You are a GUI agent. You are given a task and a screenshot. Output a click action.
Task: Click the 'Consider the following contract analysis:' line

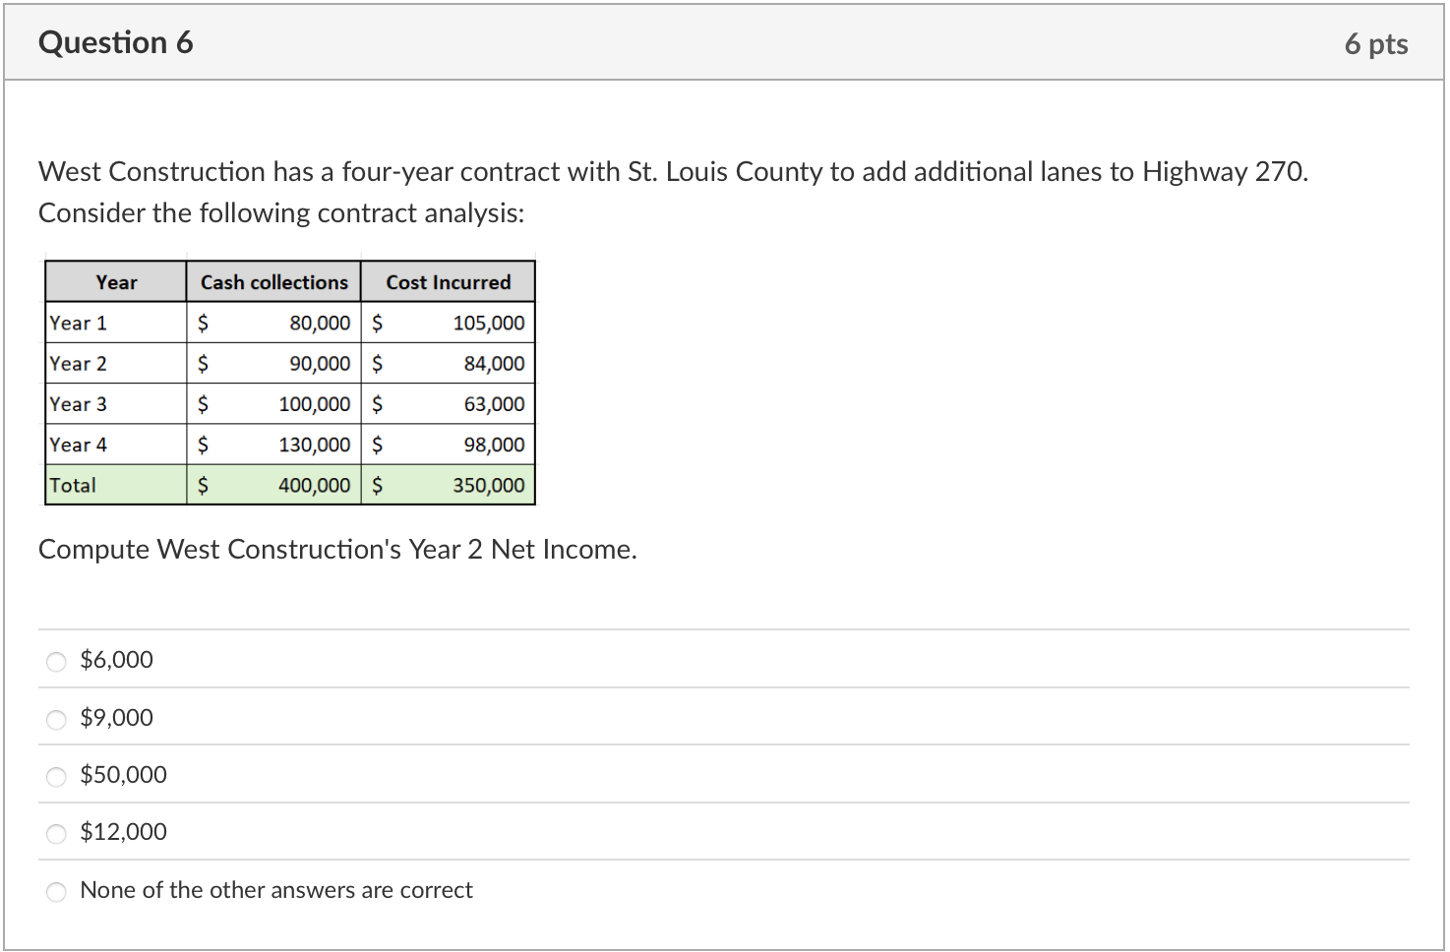point(281,213)
